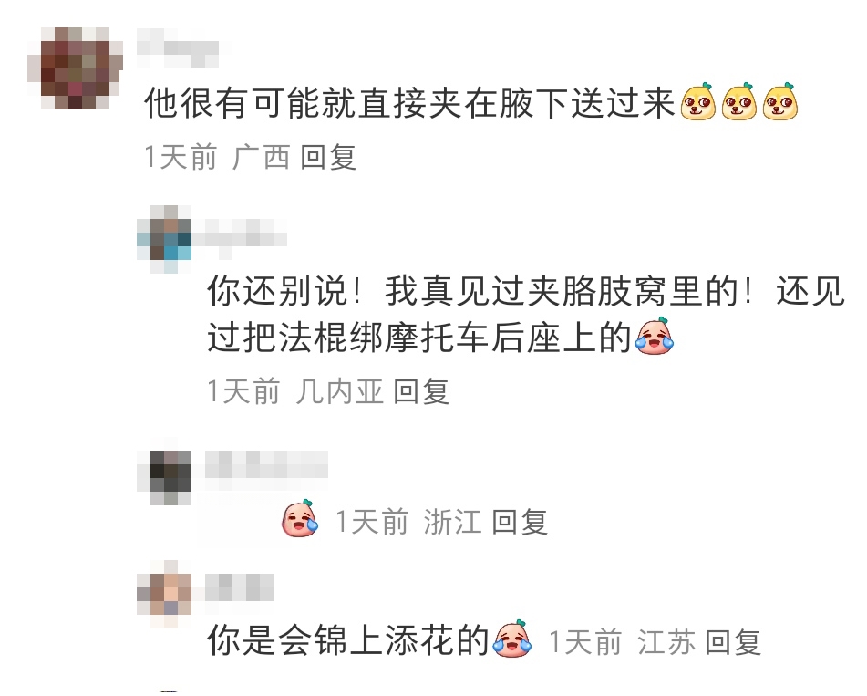Click the 江苏 commenter's blurred username
867x696 pixels.
tap(240, 587)
